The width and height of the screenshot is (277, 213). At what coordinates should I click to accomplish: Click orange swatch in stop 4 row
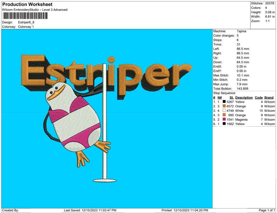pos(224,115)
